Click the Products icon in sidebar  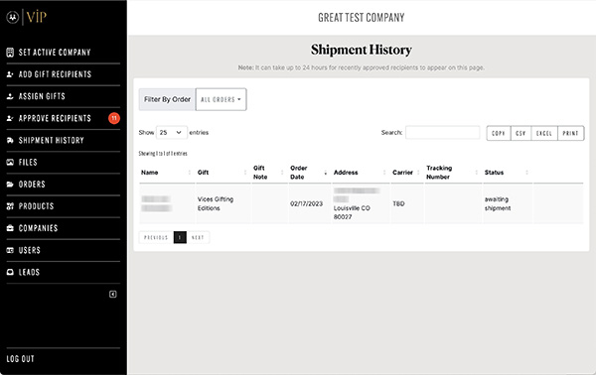pyautogui.click(x=10, y=206)
